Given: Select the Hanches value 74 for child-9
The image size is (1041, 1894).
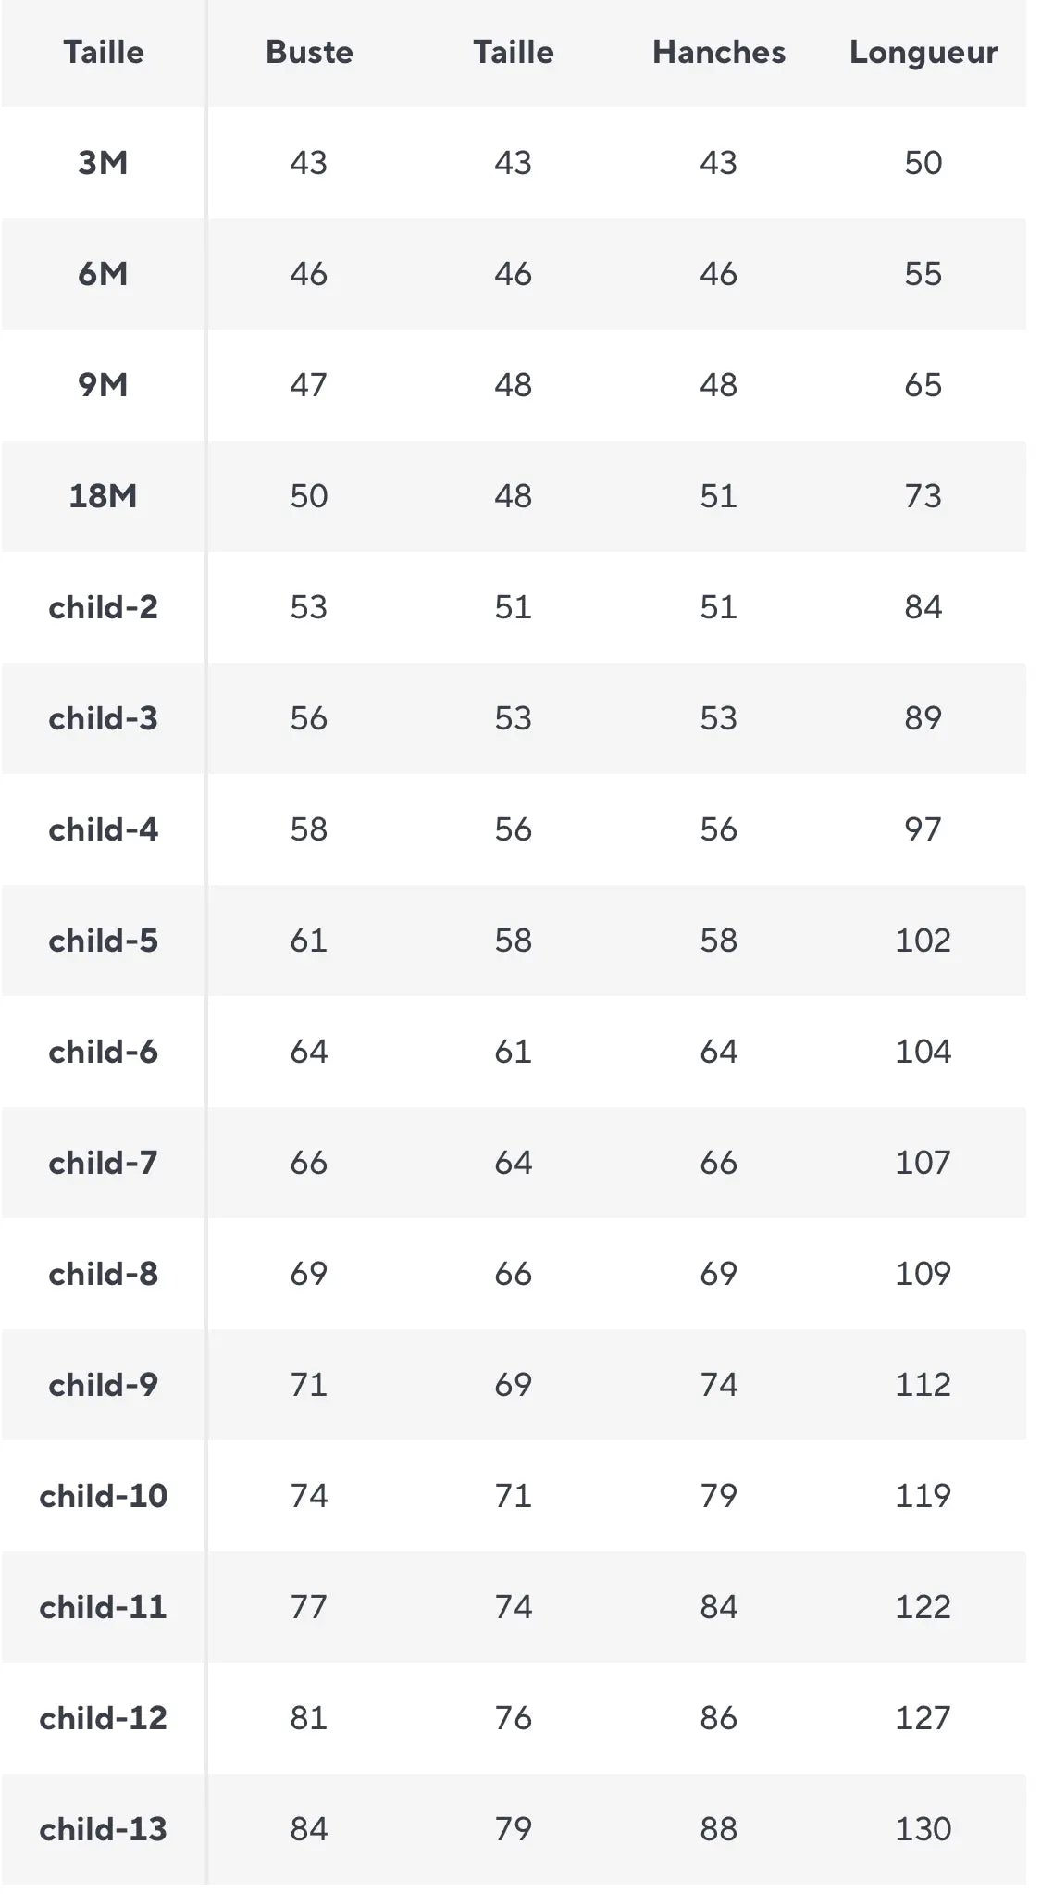Looking at the screenshot, I should coord(719,1385).
